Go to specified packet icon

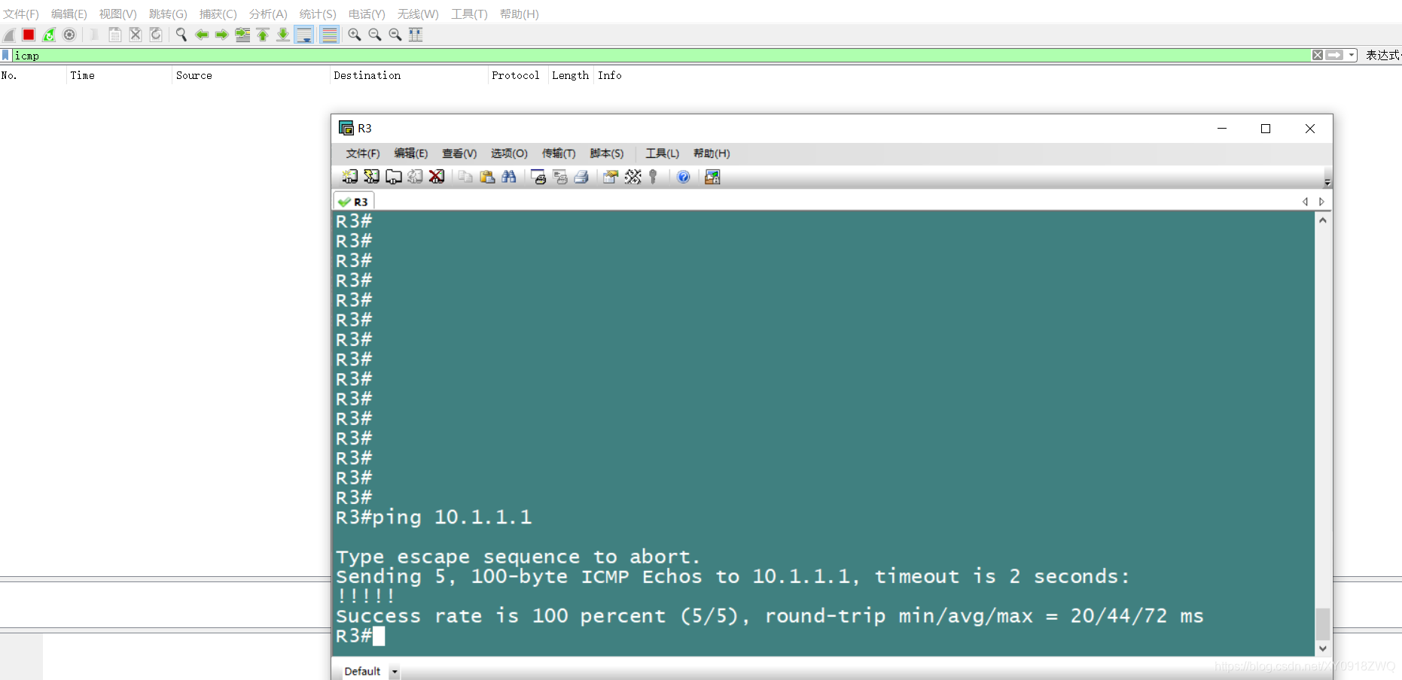[x=242, y=35]
